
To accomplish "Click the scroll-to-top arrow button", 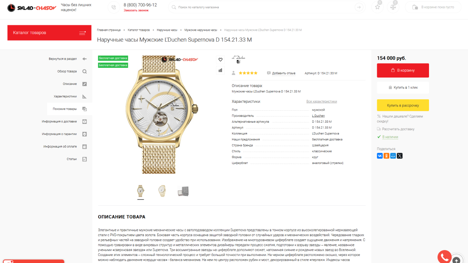I will pyautogui.click(x=456, y=259).
